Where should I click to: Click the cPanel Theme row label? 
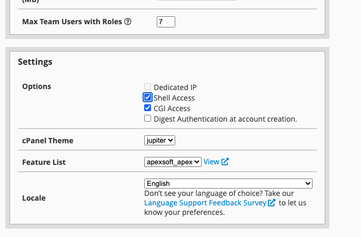point(48,141)
